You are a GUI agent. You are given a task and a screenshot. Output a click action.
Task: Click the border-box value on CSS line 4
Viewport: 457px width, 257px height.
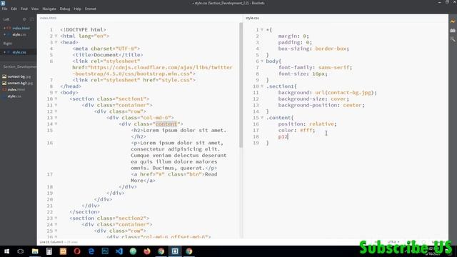(331, 49)
